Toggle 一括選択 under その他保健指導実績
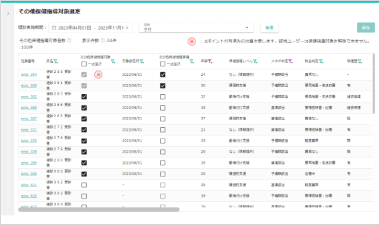Image resolution: width=380 pixels, height=225 pixels. tap(163, 64)
